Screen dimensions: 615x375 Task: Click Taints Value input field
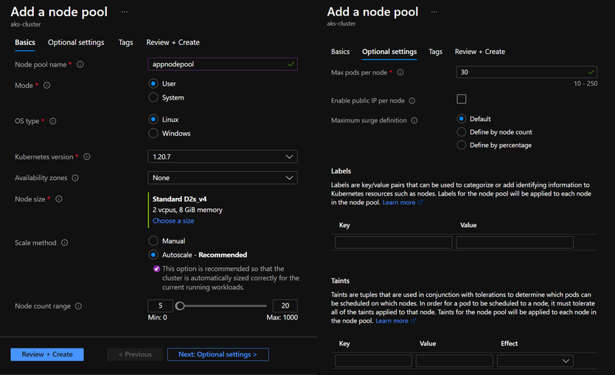click(454, 361)
